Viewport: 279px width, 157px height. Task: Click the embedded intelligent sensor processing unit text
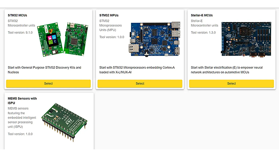20,117
